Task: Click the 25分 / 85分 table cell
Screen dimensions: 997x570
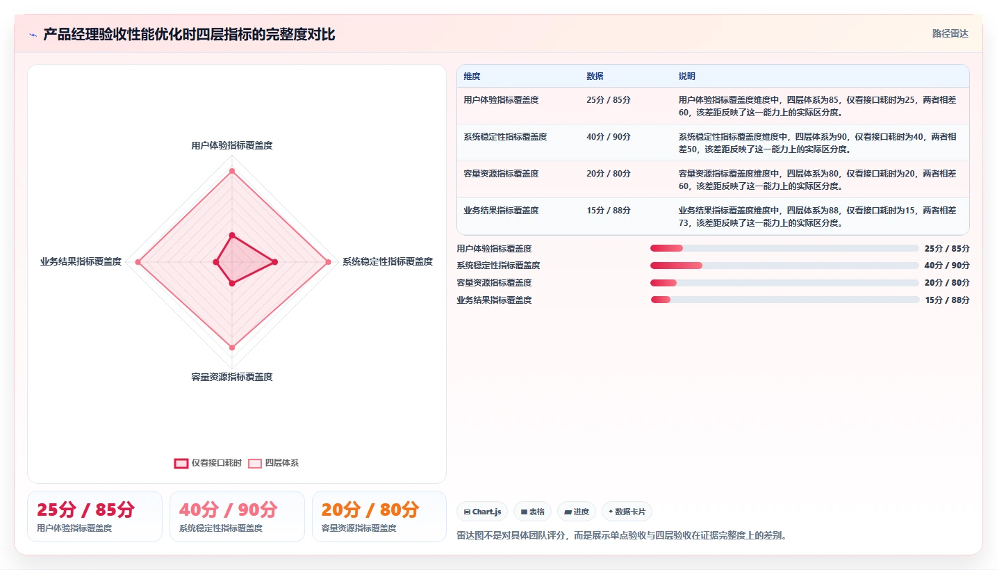Action: point(609,100)
